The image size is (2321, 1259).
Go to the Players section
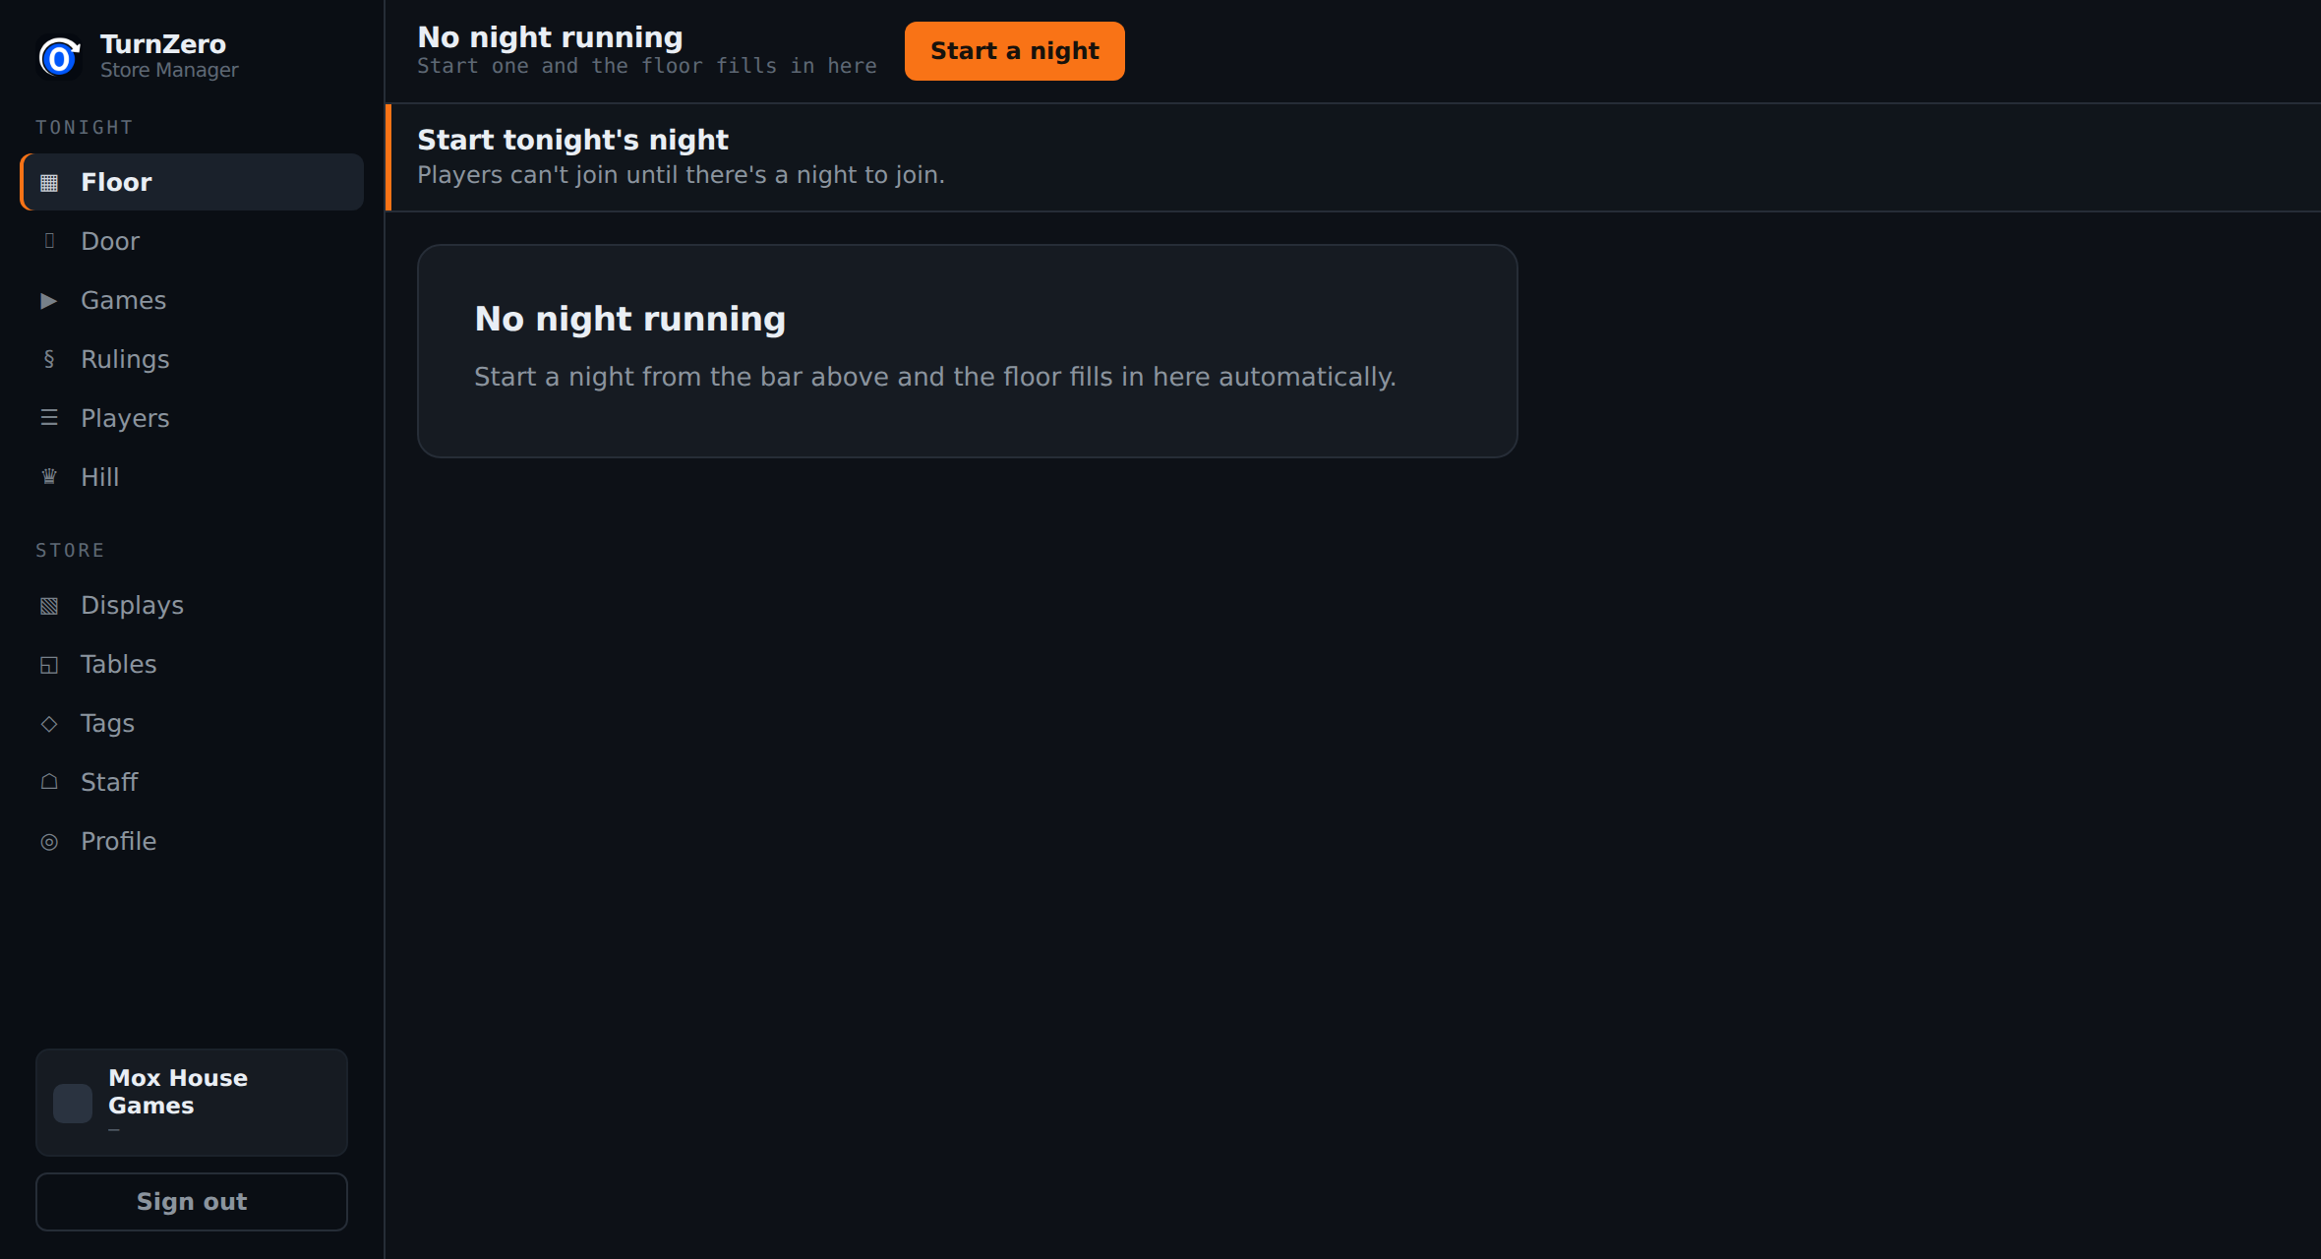coord(192,418)
